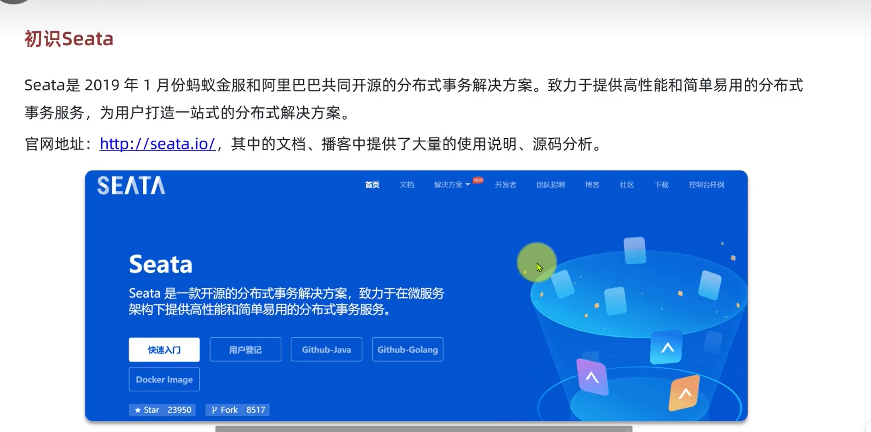871x432 pixels.
Task: Click the SEATA logo in header
Action: [131, 186]
